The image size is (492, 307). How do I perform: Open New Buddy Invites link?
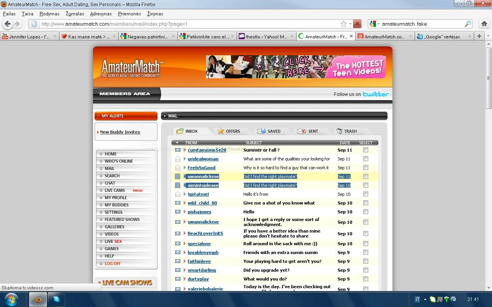tap(120, 132)
